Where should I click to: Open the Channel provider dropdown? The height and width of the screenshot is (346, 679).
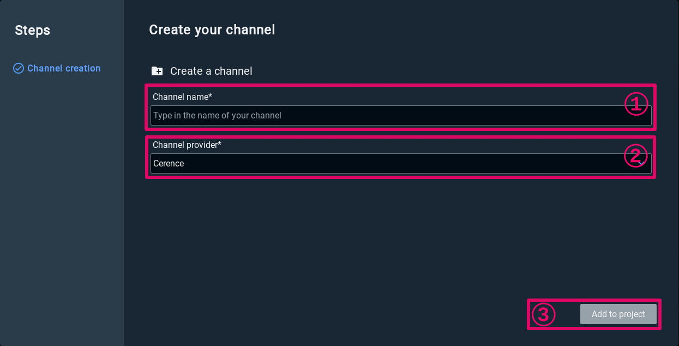[x=382, y=164]
